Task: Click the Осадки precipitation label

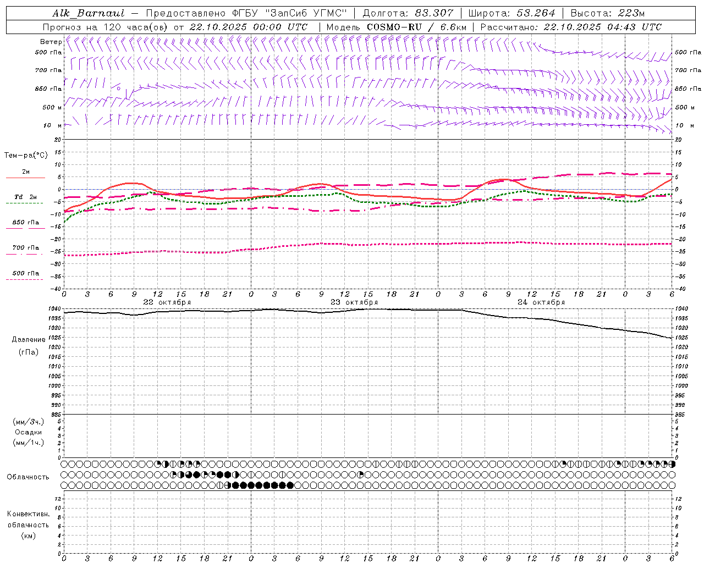Action: pyautogui.click(x=29, y=432)
